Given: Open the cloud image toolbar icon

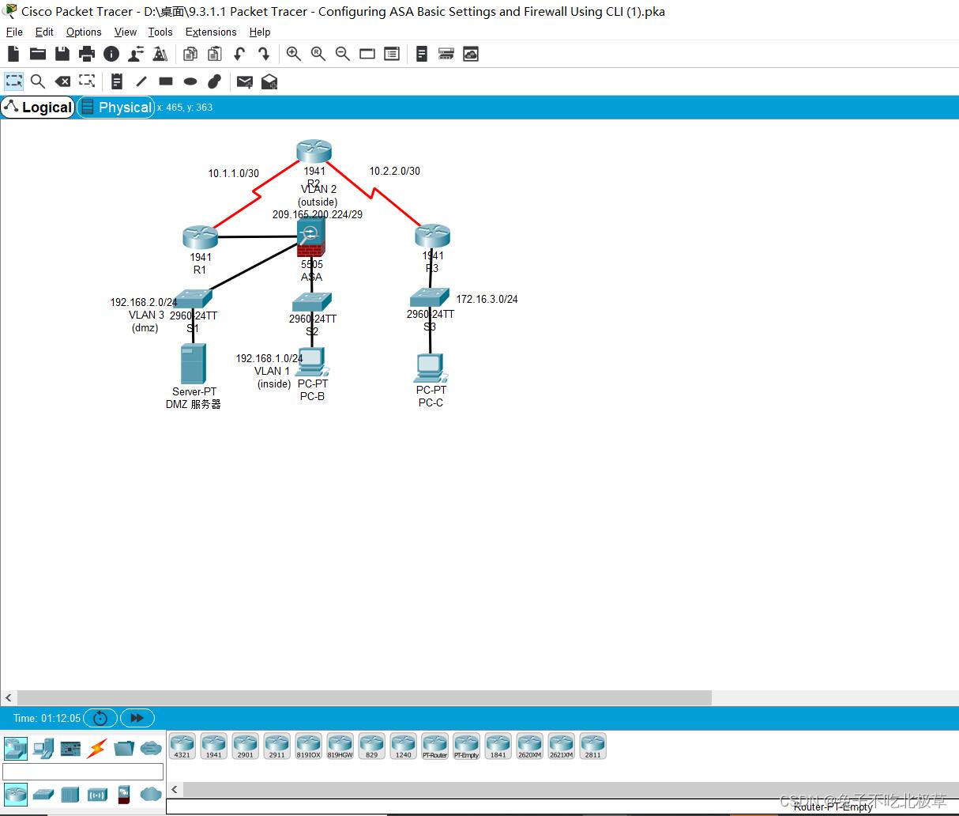Looking at the screenshot, I should tap(471, 54).
